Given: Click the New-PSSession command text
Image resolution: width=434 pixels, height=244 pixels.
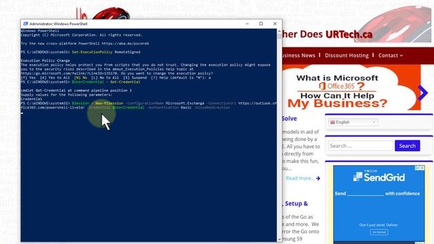Looking at the screenshot, I should (x=109, y=103).
